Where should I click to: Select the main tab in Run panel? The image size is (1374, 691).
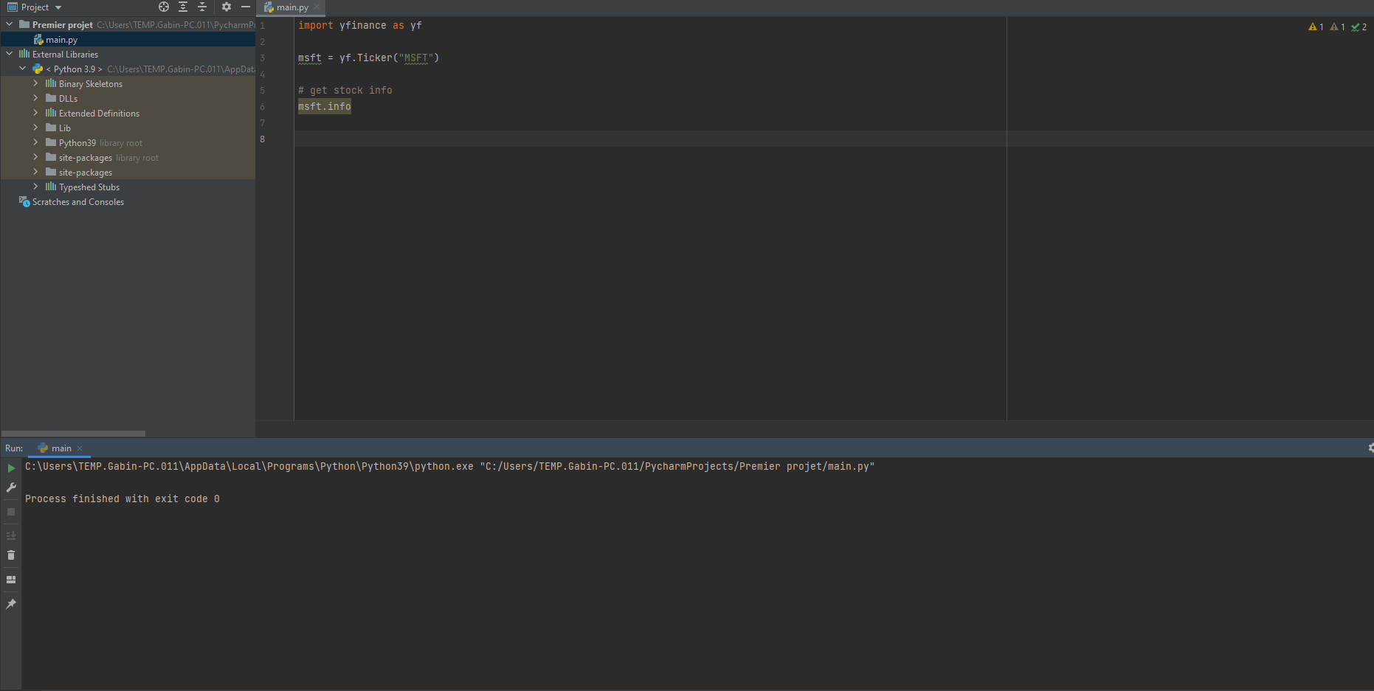(61, 448)
